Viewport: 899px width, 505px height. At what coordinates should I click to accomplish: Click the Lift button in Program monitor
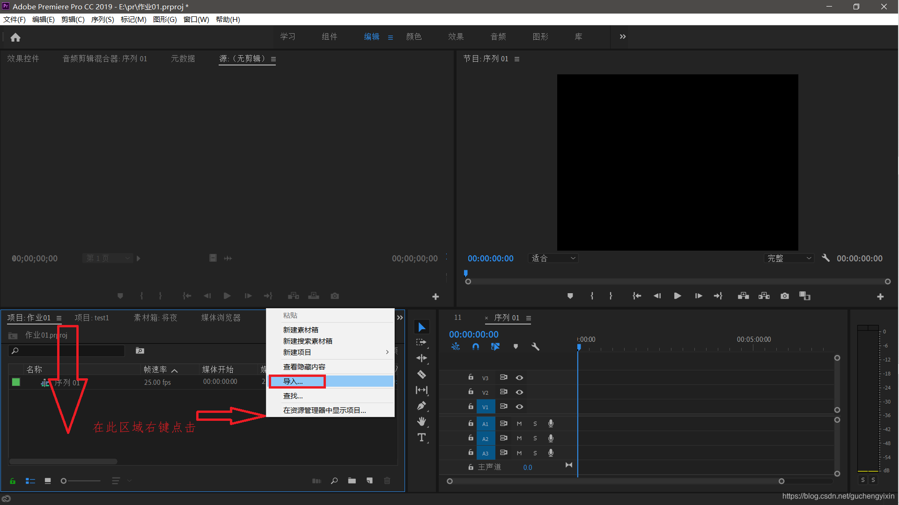coord(743,296)
